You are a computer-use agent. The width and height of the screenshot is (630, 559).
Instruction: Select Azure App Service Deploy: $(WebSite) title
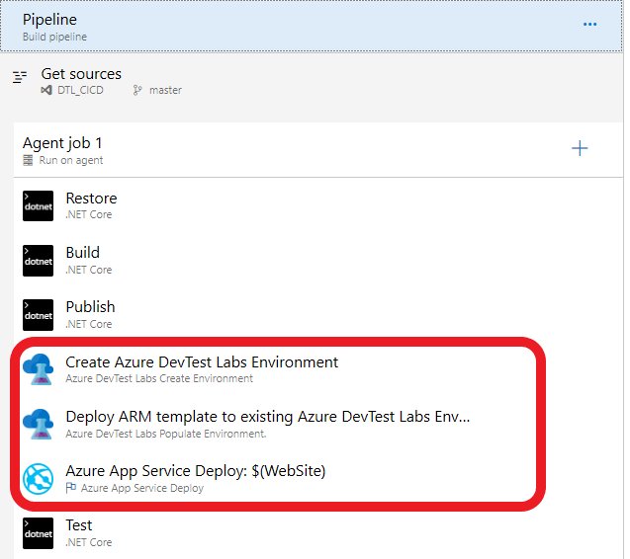[195, 471]
